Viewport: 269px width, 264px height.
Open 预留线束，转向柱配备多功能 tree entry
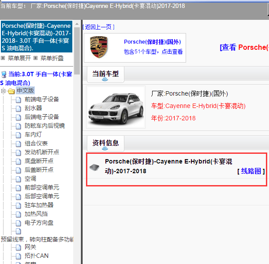[37, 239]
